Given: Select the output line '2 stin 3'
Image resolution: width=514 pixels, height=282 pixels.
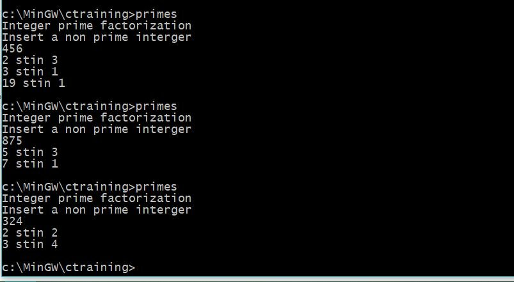Looking at the screenshot, I should click(30, 60).
